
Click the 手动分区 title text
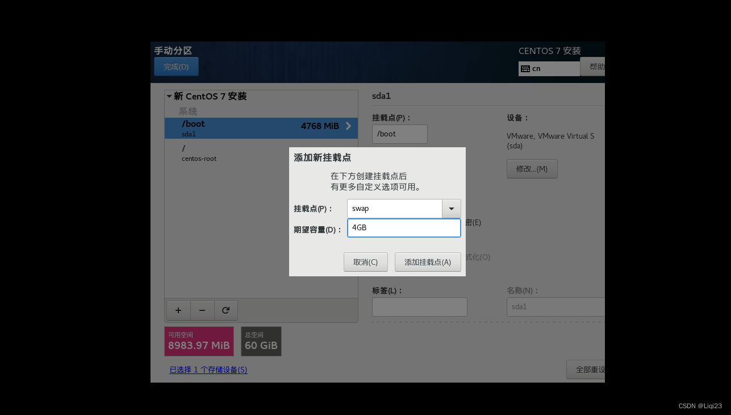point(173,51)
